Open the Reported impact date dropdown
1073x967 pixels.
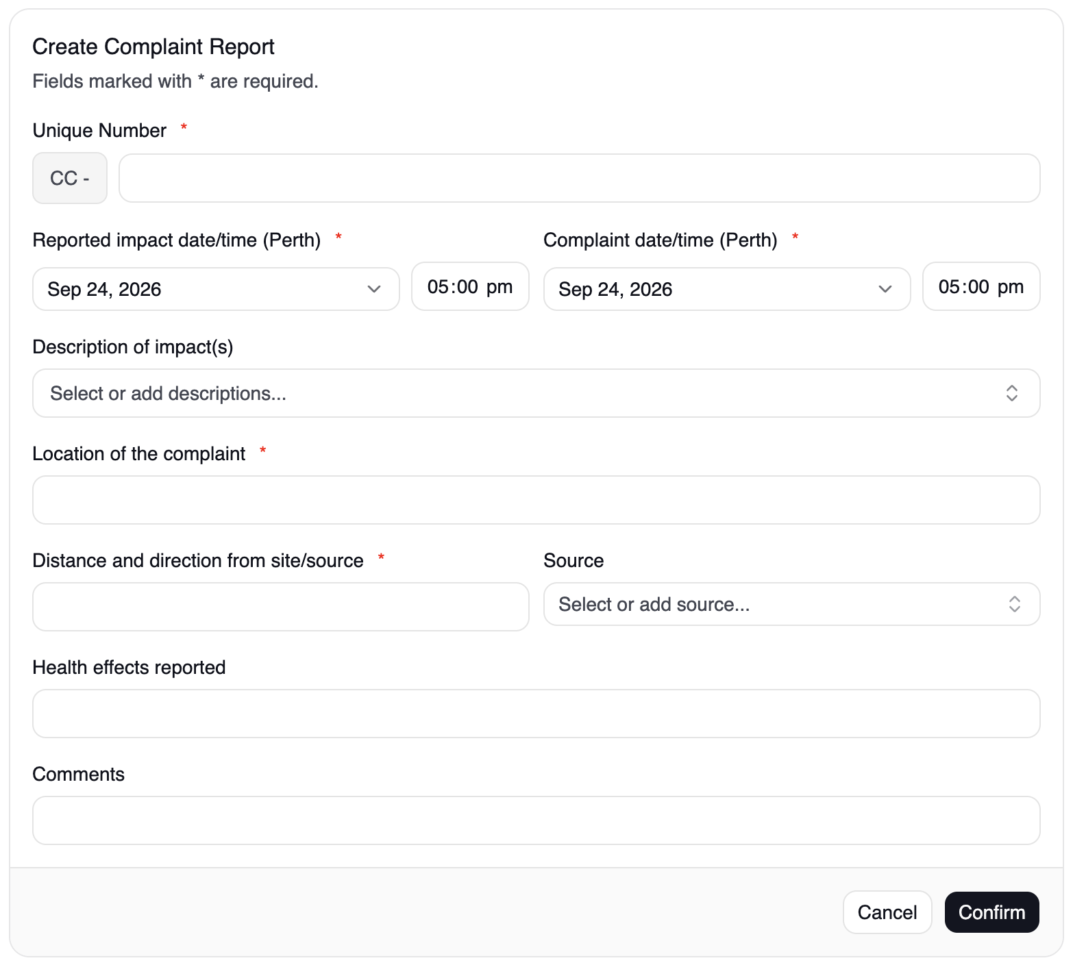pyautogui.click(x=216, y=289)
